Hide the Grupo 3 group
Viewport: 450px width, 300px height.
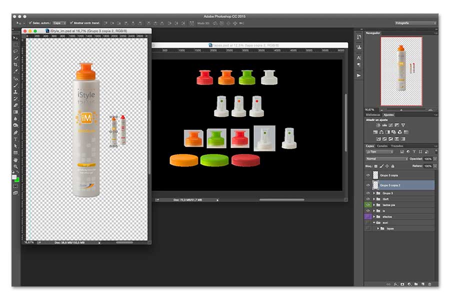tap(368, 193)
